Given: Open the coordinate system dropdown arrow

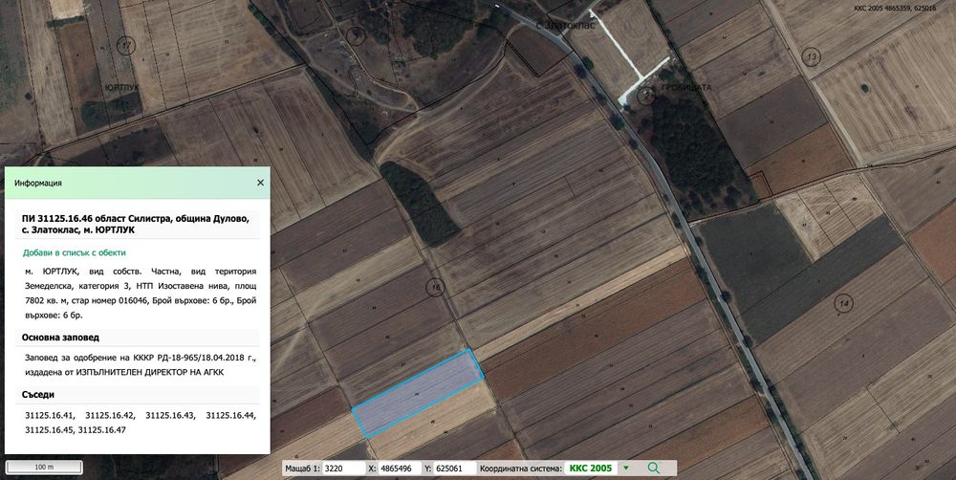Looking at the screenshot, I should coord(625,469).
